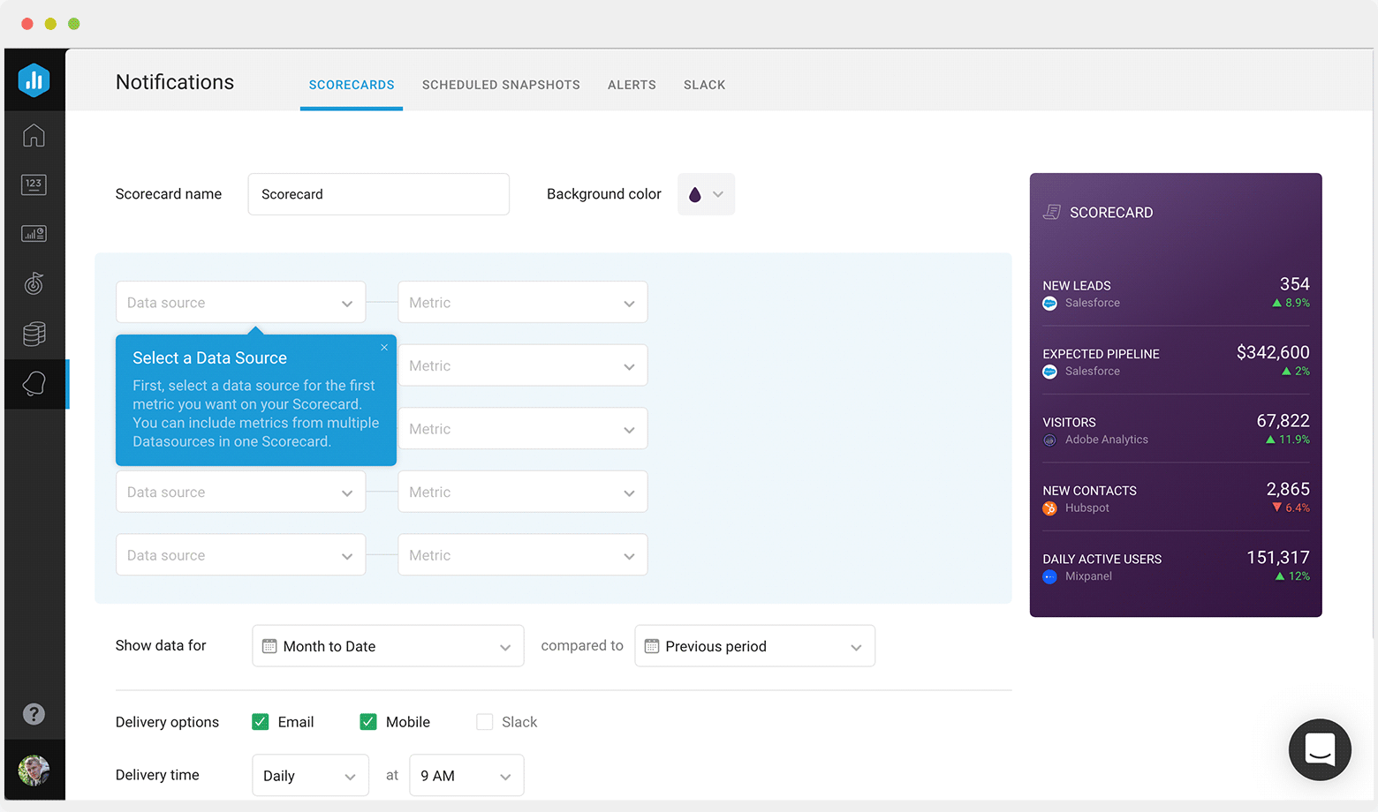Image resolution: width=1378 pixels, height=812 pixels.
Task: Click the New Leads value 354
Action: click(1294, 284)
